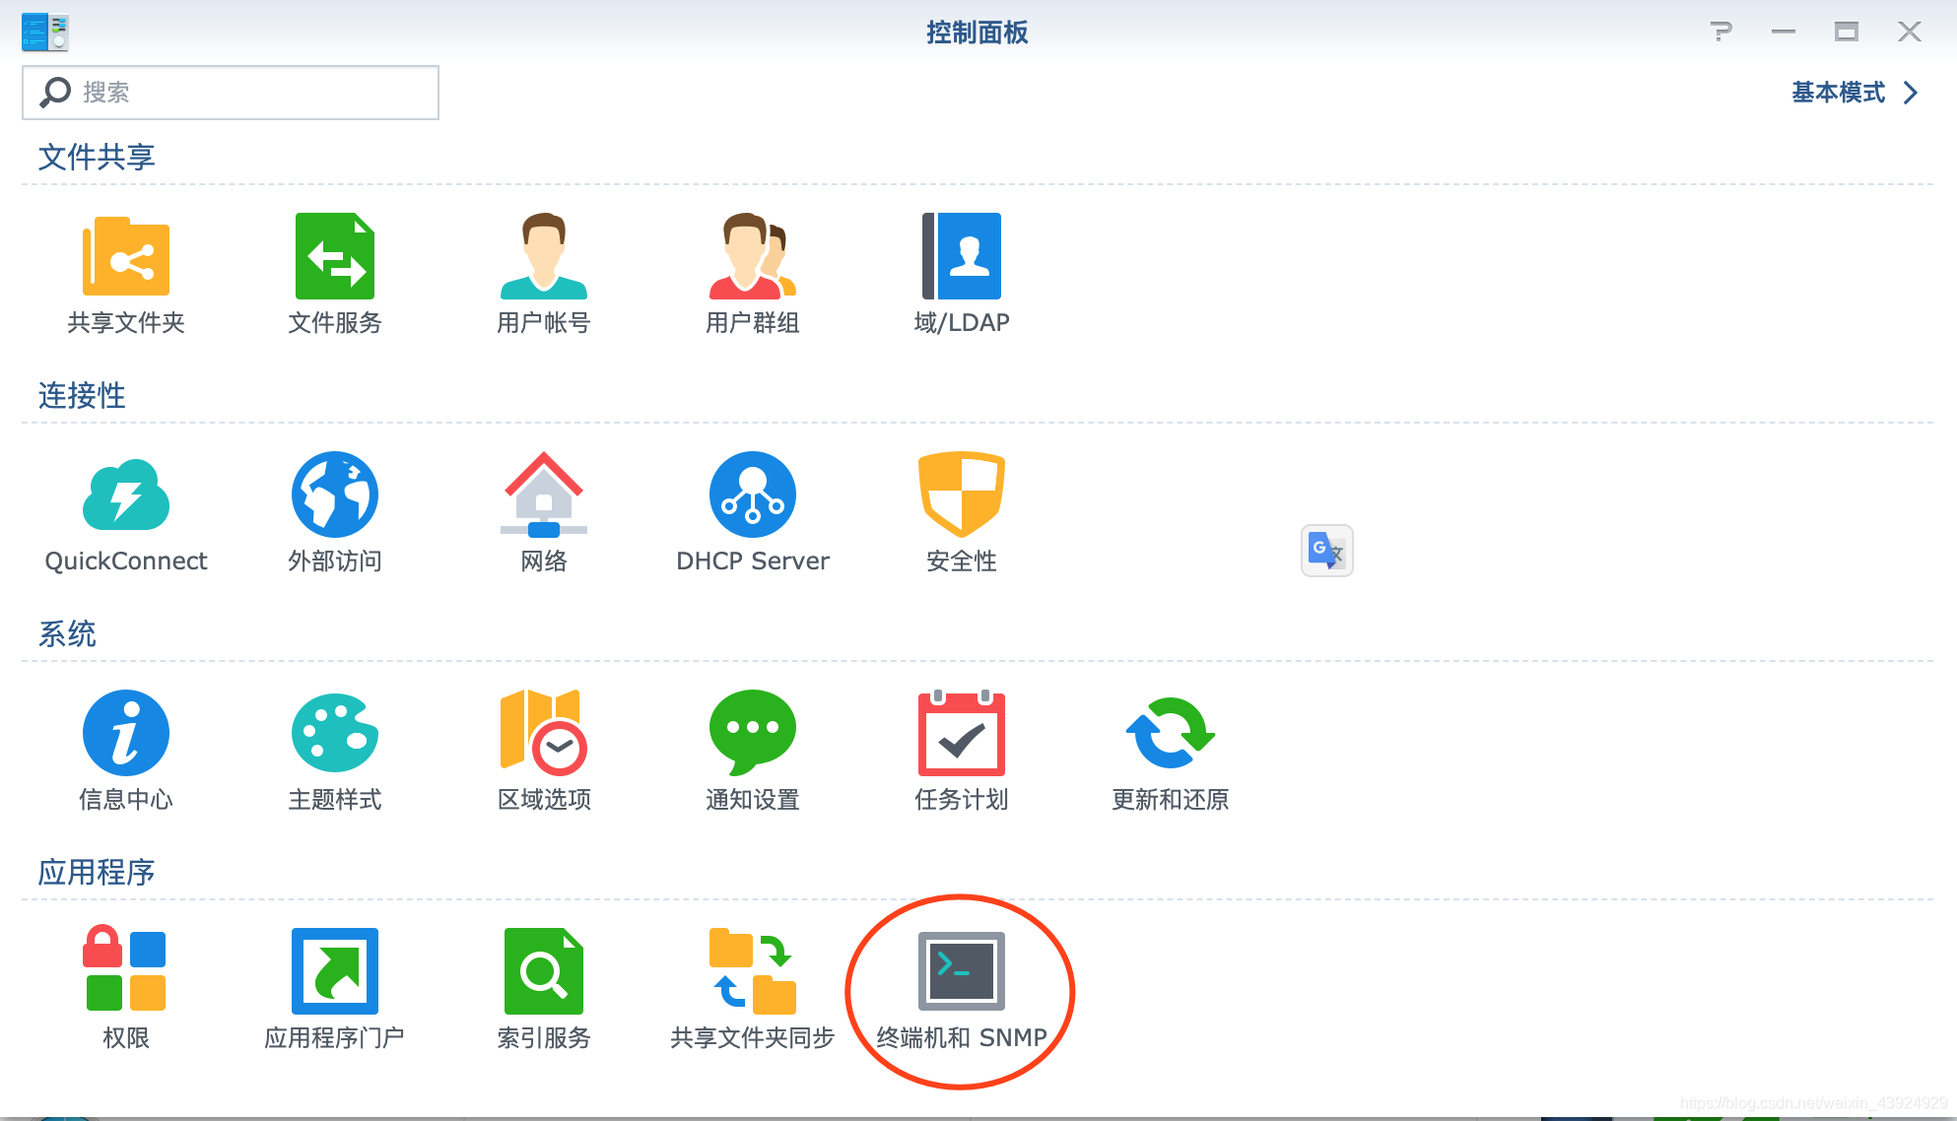Open the QuickConnect cloud icon
The width and height of the screenshot is (1957, 1121).
pos(126,495)
